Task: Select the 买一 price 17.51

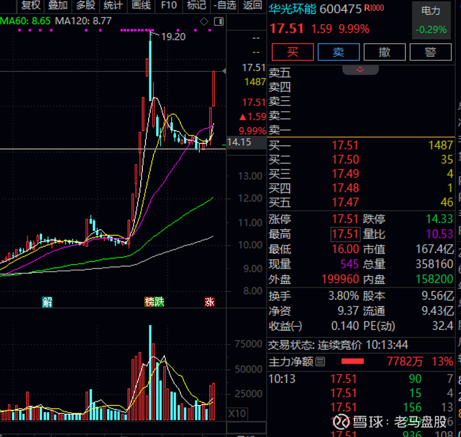Action: click(345, 145)
